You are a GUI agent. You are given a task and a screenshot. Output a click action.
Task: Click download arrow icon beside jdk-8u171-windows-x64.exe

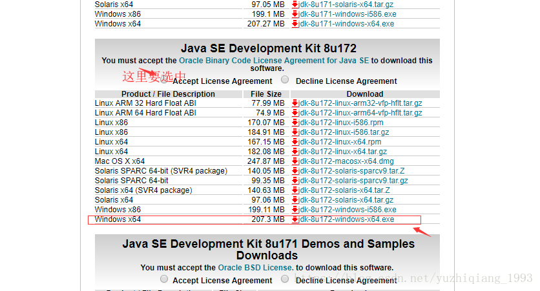pyautogui.click(x=295, y=24)
